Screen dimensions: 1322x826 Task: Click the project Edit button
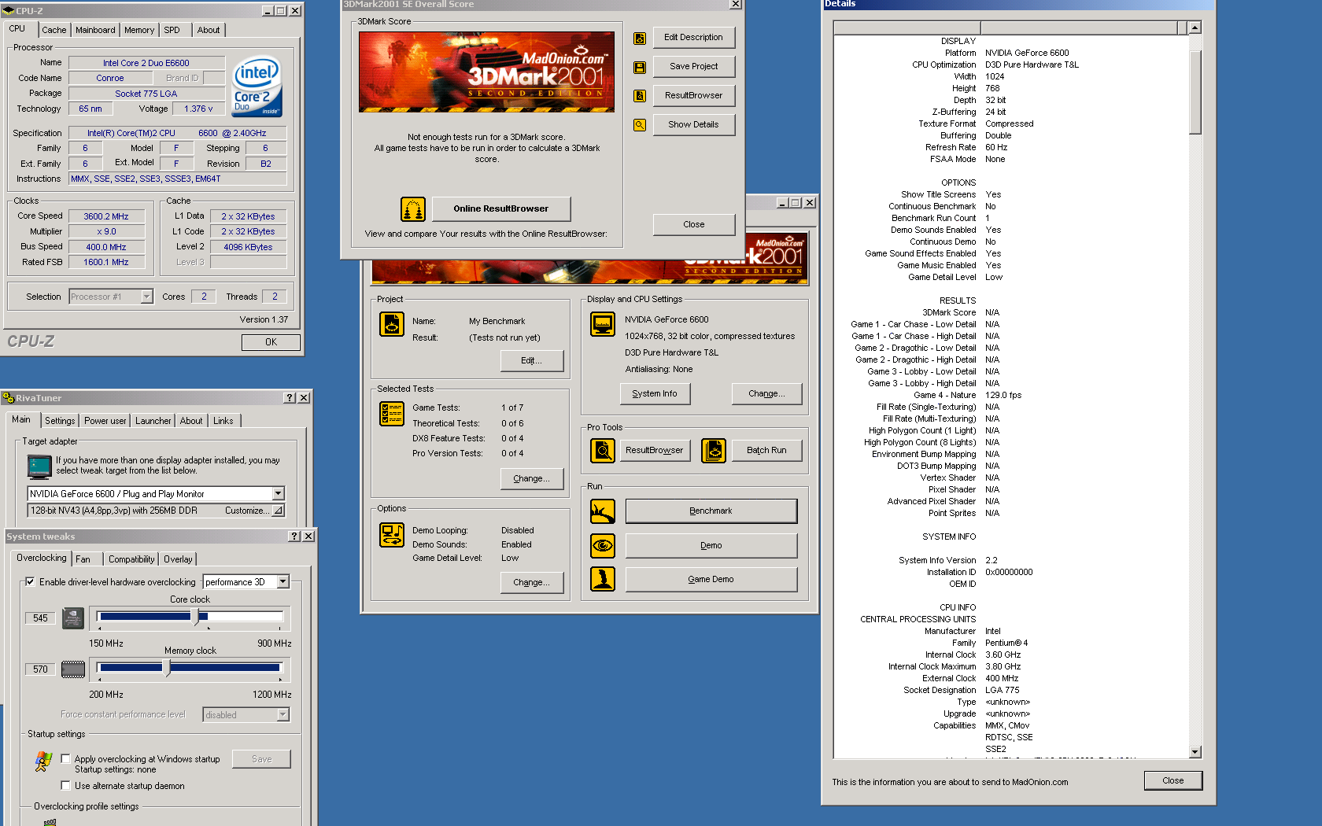(x=532, y=361)
